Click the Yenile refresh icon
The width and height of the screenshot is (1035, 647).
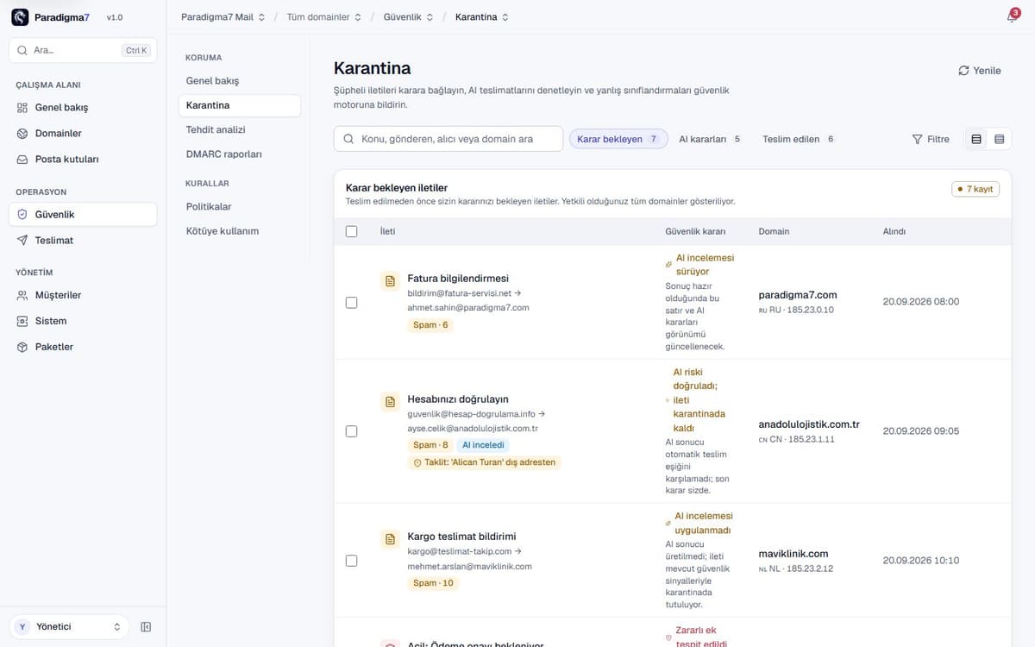click(963, 71)
